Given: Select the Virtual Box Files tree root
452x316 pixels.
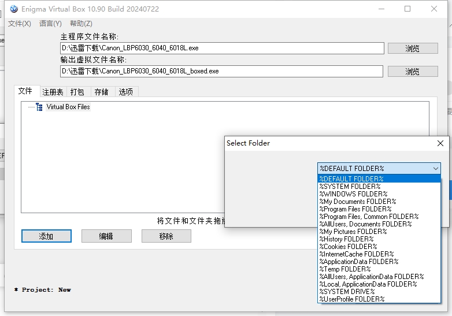Looking at the screenshot, I should pos(68,107).
